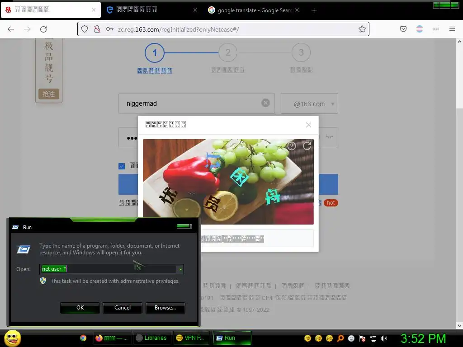
Task: Toggle the agreement checkbox on registration form
Action: [x=122, y=166]
